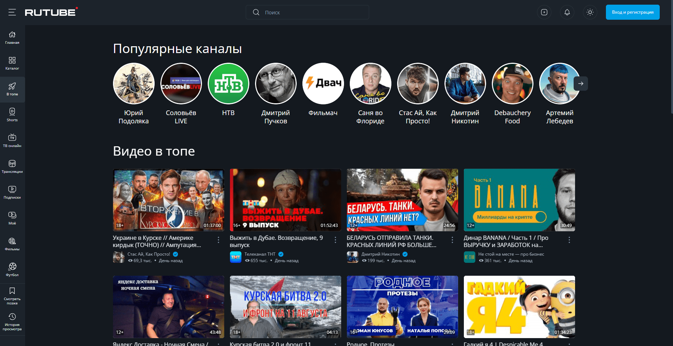The image size is (673, 346).
Task: Click channel name Телеканал ТНТ
Action: (x=260, y=254)
